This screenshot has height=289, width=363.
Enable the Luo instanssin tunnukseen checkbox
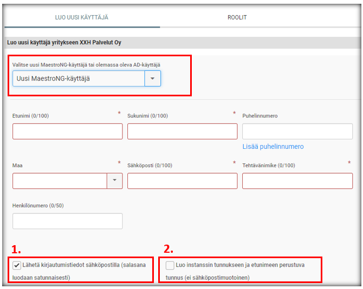pos(170,265)
